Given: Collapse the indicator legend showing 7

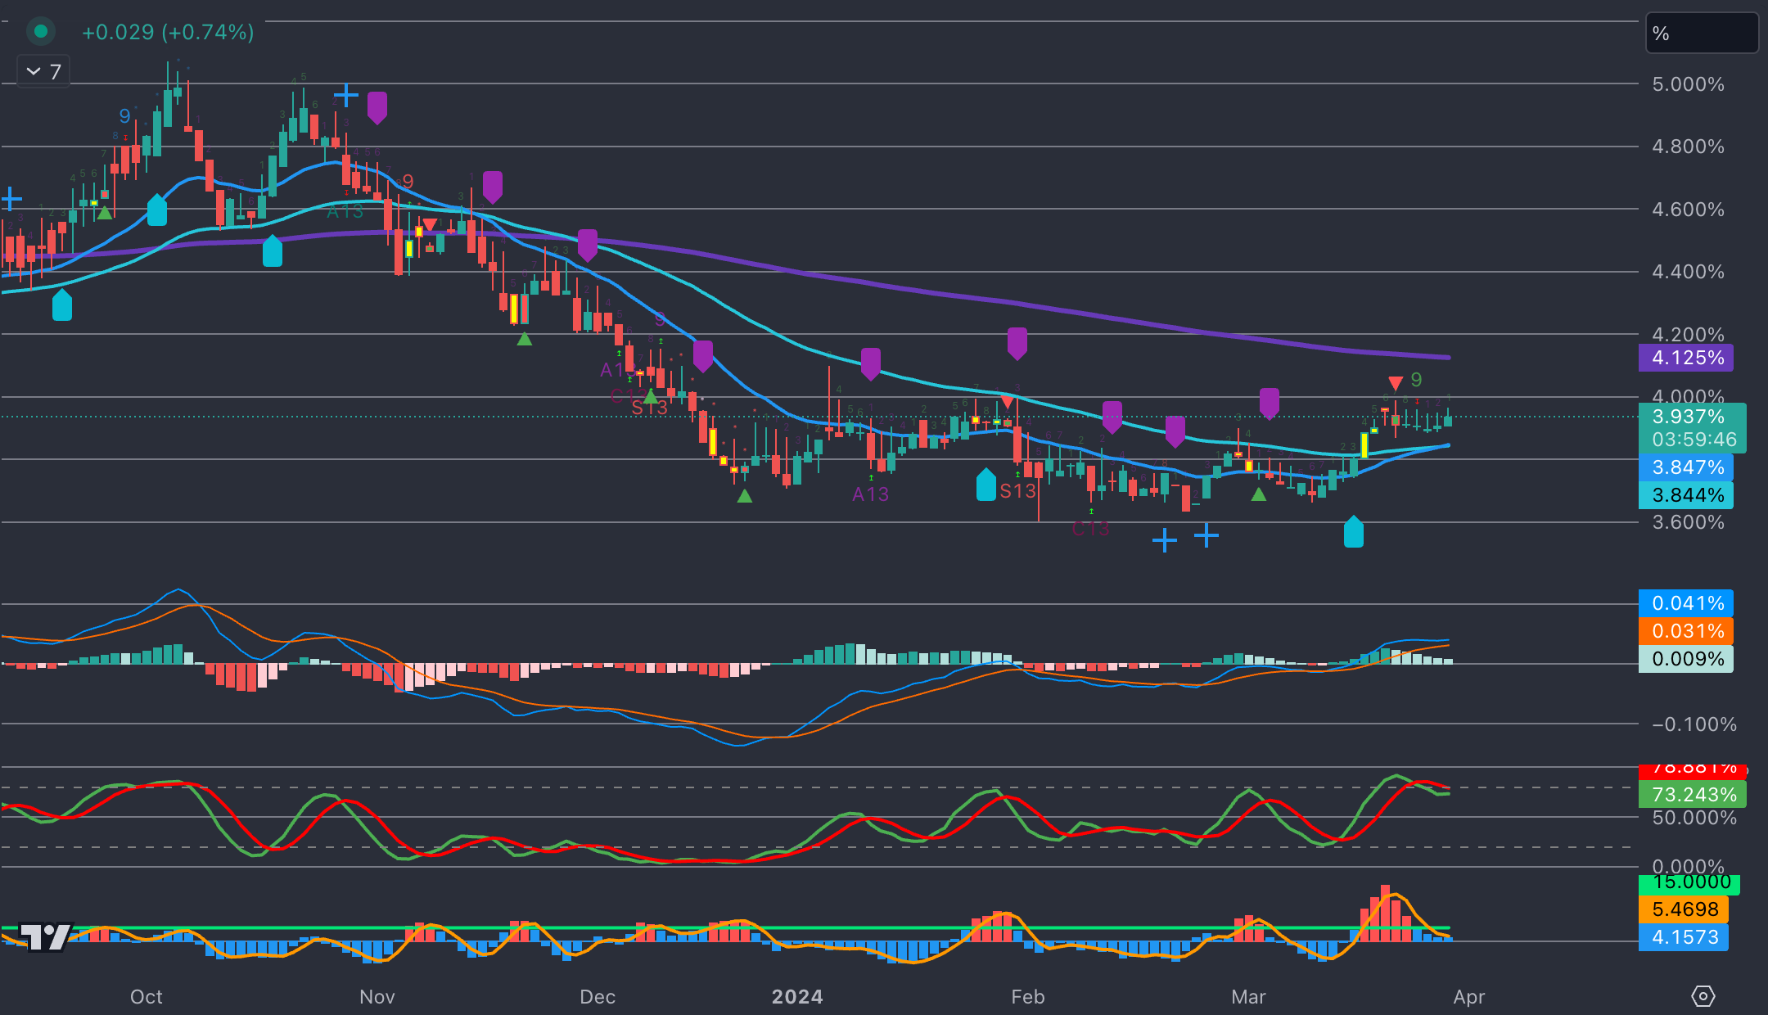Looking at the screenshot, I should (x=43, y=71).
